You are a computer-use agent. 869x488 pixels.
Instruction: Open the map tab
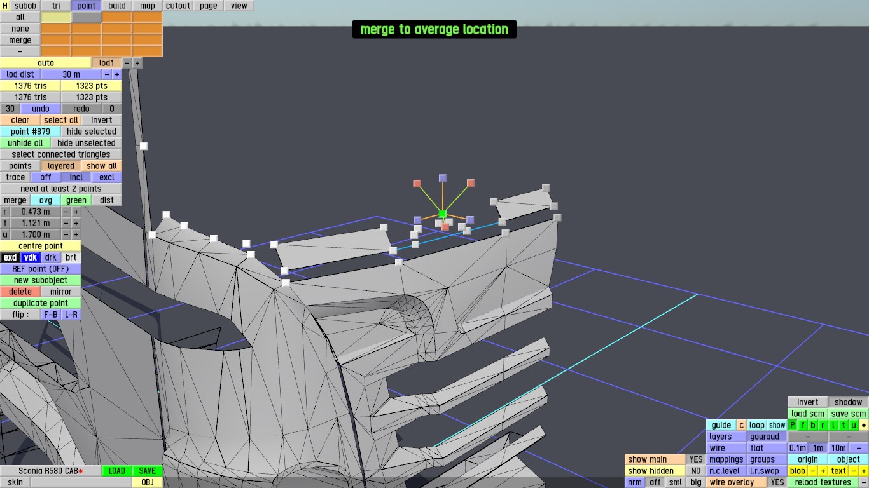[148, 6]
